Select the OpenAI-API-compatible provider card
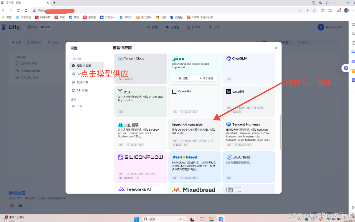This screenshot has width=355, height=222. coord(194,134)
